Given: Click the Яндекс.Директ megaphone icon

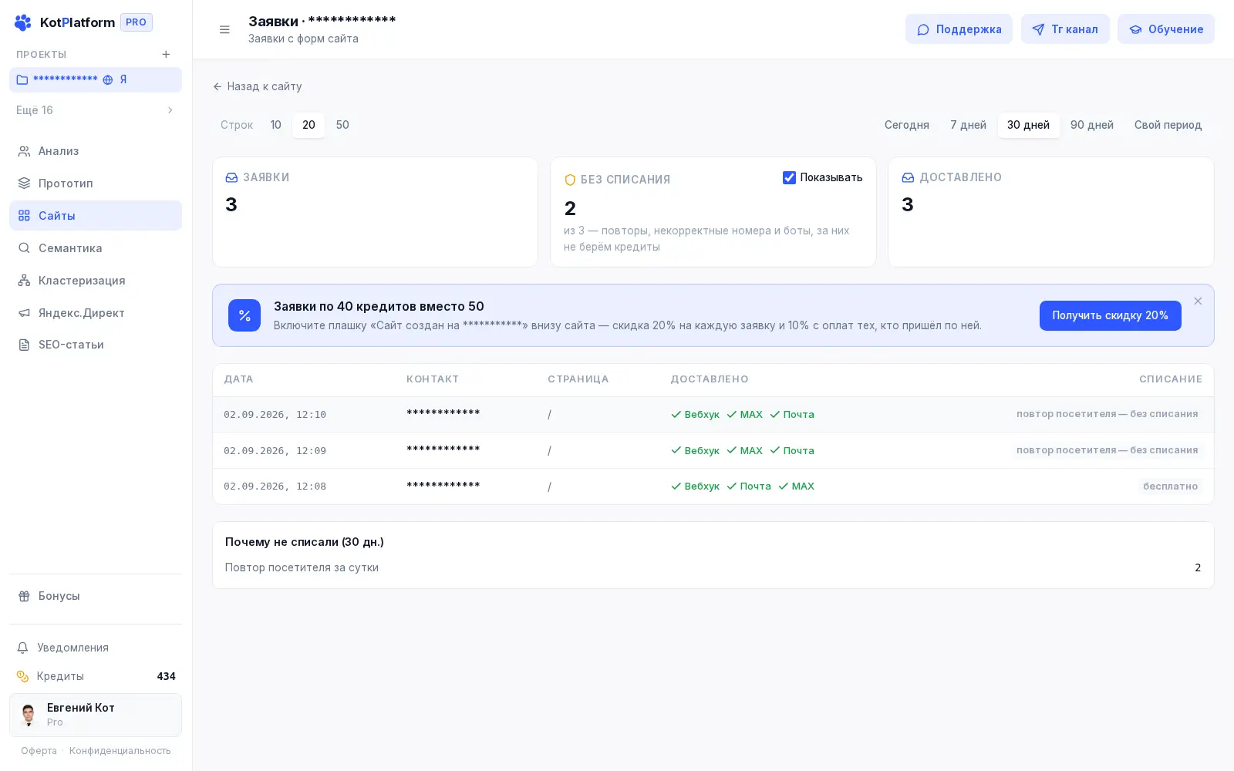Looking at the screenshot, I should point(24,313).
